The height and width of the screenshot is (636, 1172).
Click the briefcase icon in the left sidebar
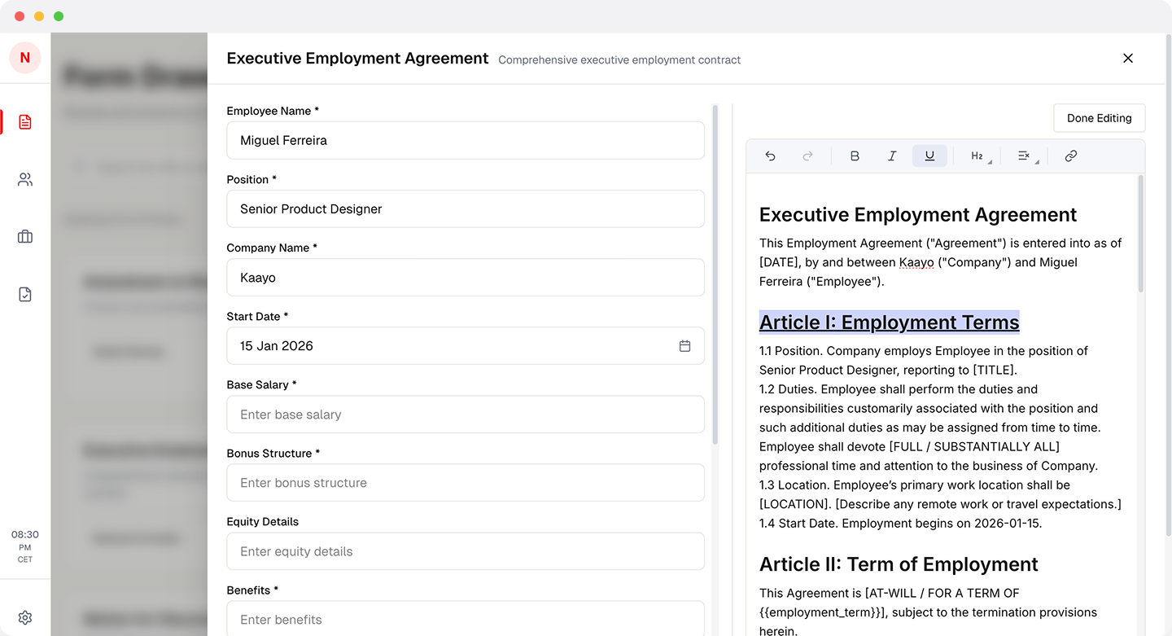click(24, 236)
